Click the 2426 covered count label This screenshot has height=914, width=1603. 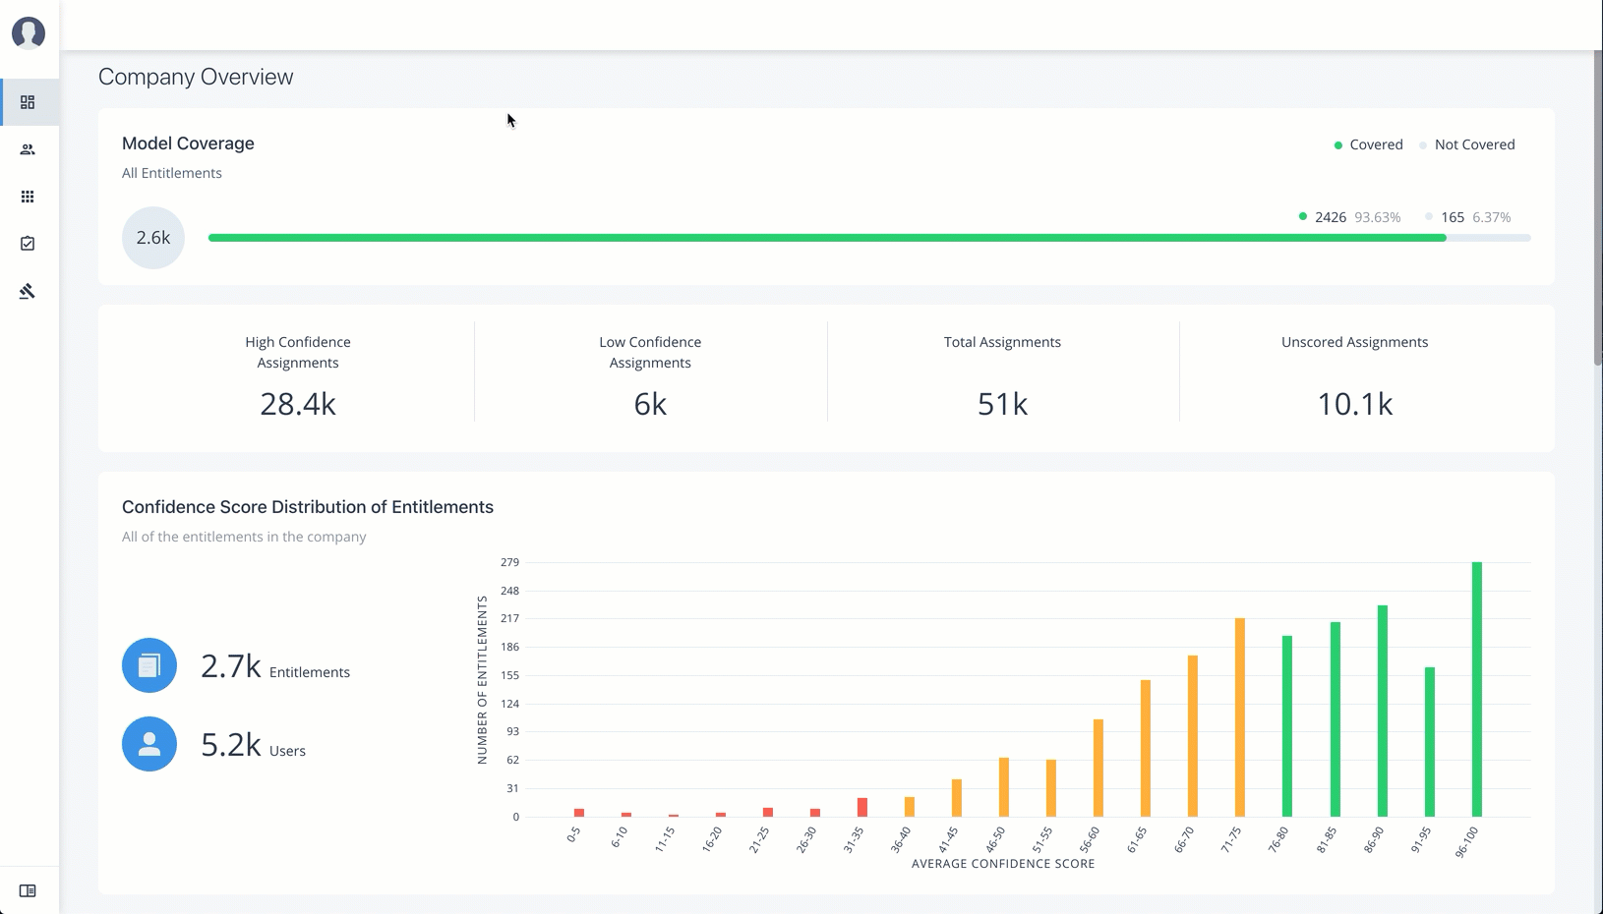coord(1330,217)
